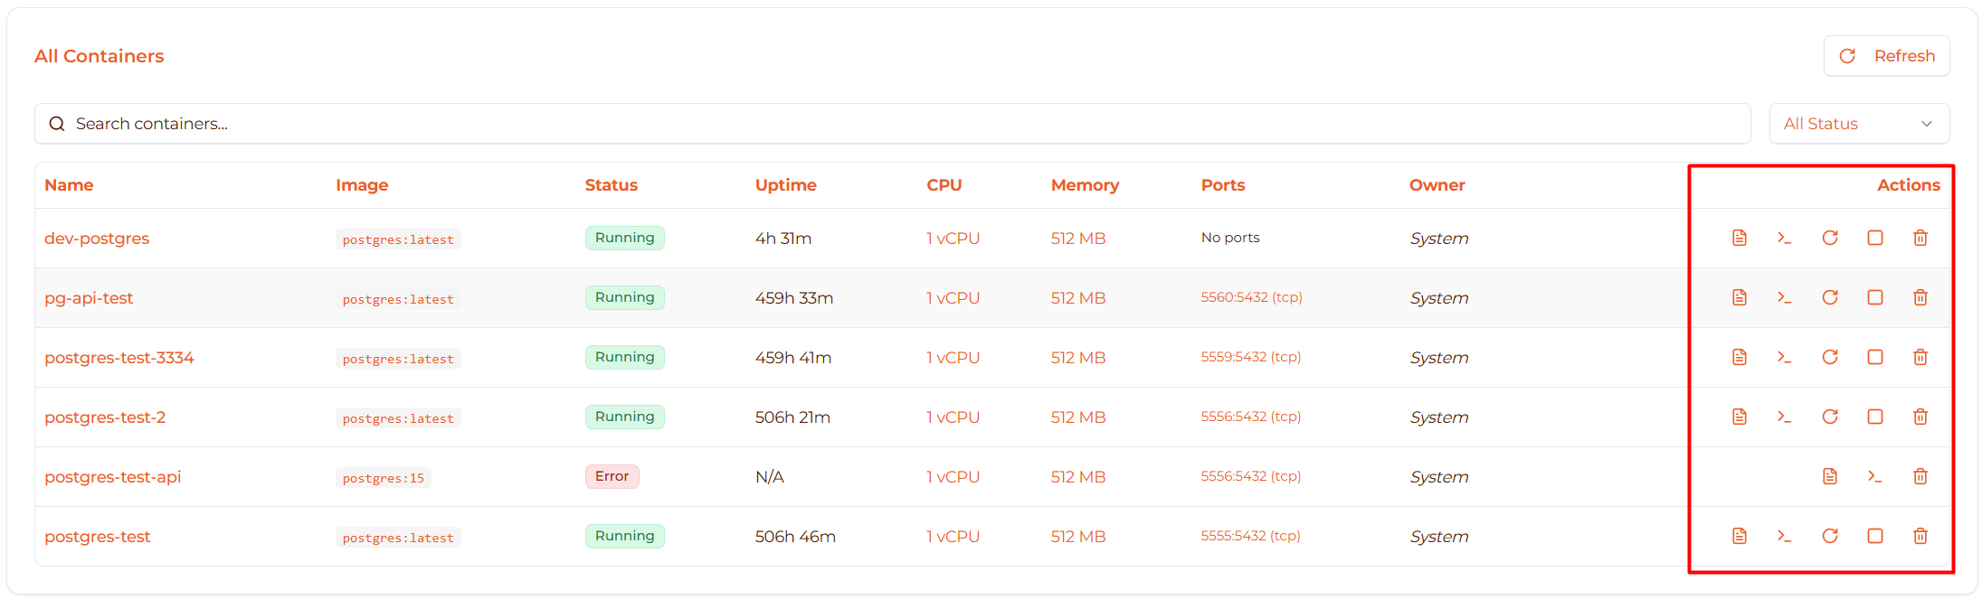Click the 5560:5432 (tcp) port link
The width and height of the screenshot is (1982, 600).
pos(1251,297)
